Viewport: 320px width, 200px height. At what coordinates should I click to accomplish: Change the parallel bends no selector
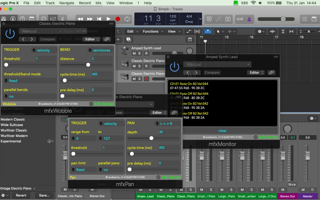(30, 96)
